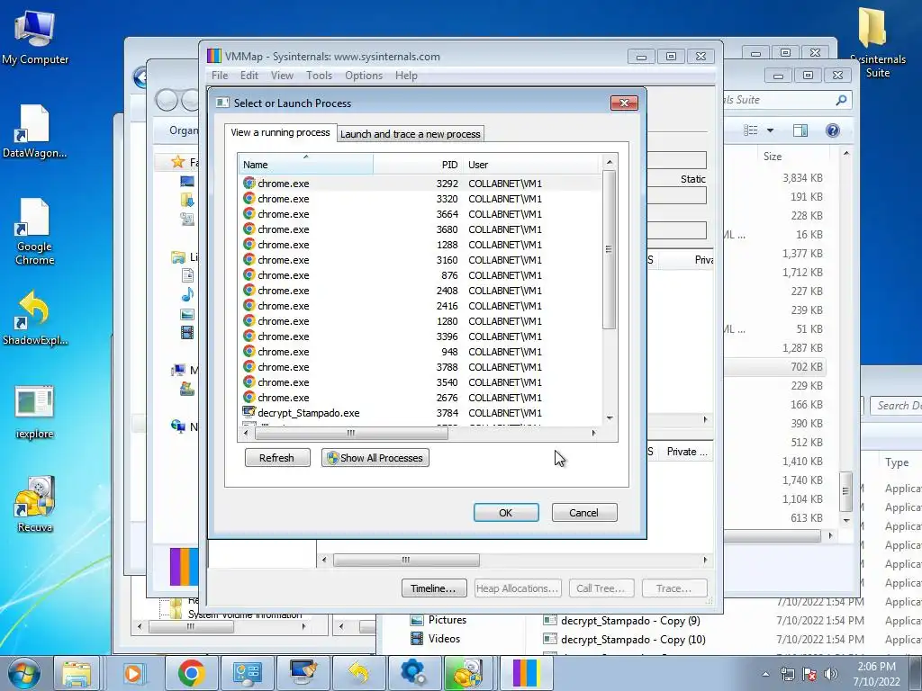Image resolution: width=922 pixels, height=691 pixels.
Task: Select chrome.exe with PID 2676
Action: pyautogui.click(x=420, y=397)
